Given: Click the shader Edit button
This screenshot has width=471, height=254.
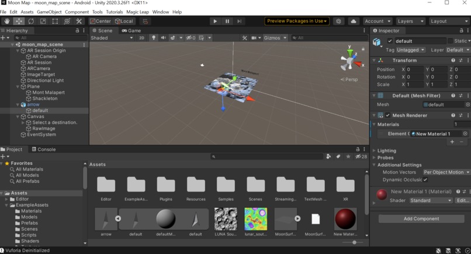Looking at the screenshot, I should tap(463, 200).
